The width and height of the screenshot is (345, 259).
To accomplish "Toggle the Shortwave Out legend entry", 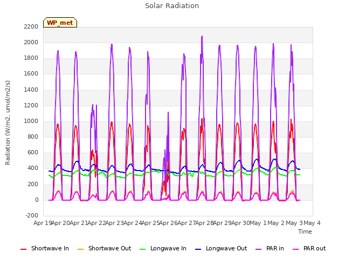I will coord(105,248).
